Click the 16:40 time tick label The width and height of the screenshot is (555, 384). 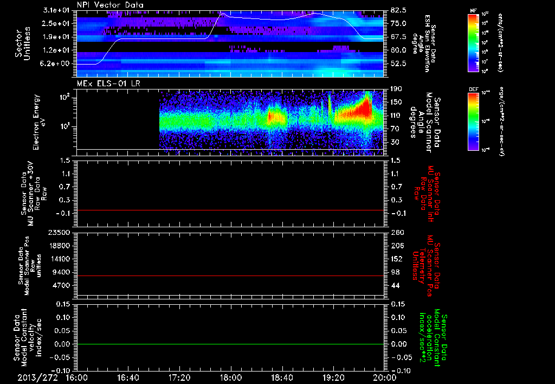pyautogui.click(x=128, y=377)
